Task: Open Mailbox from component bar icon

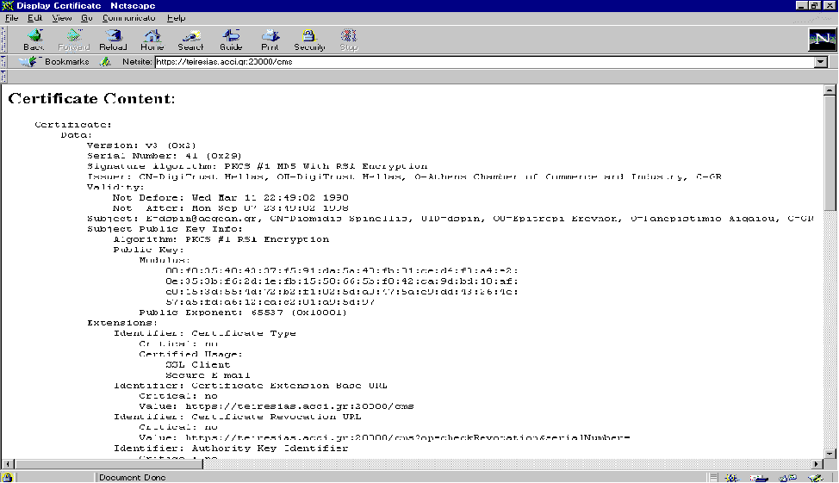Action: (759, 477)
